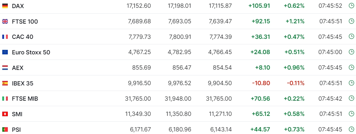View FTSE MIB index details
356x134 pixels.
pos(25,98)
